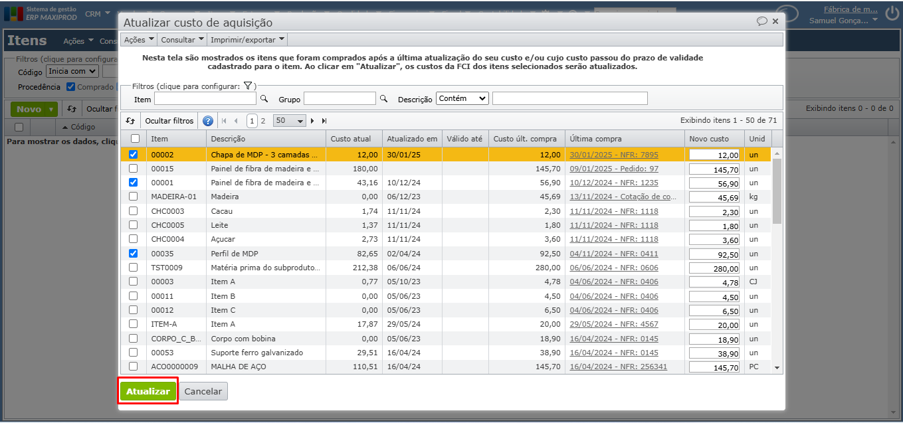The image size is (903, 423).
Task: Jump to last page arrow
Action: (324, 121)
